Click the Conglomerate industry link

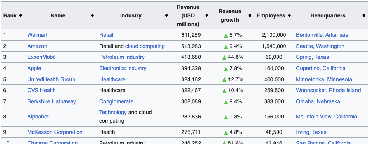pos(116,101)
